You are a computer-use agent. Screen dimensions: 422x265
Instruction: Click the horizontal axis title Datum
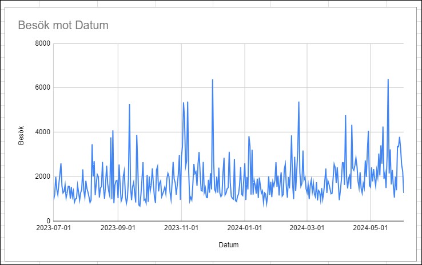coord(229,245)
